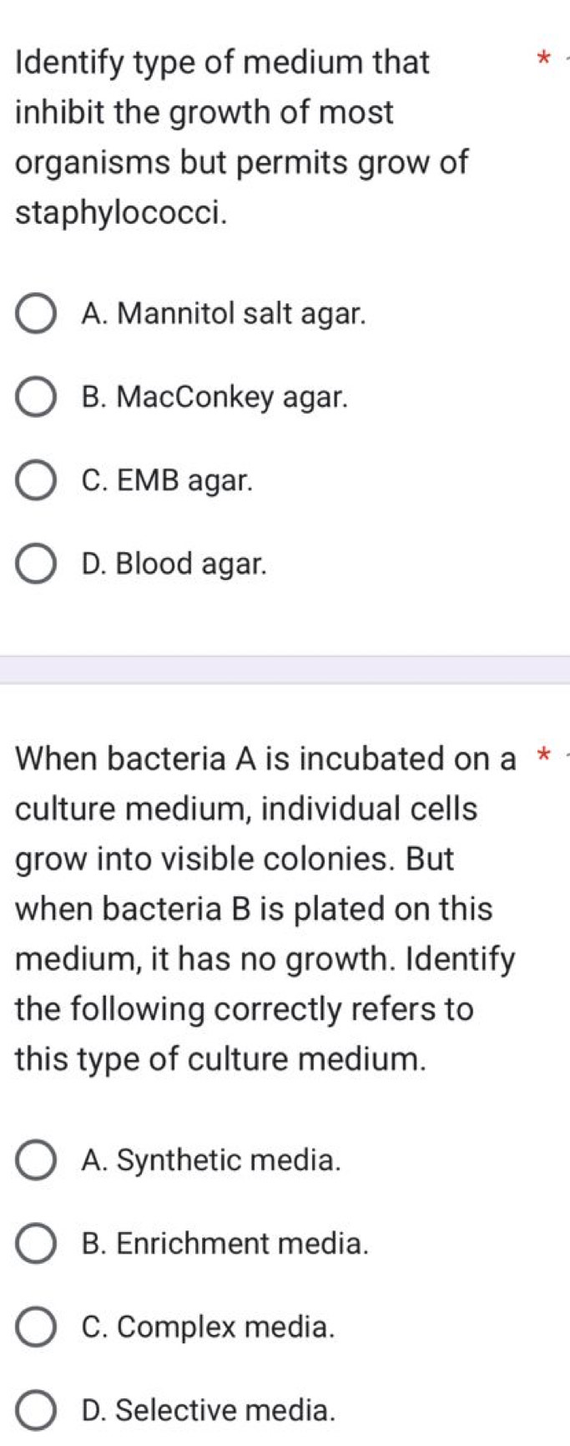Click the 'B. Enrichment media.' label text
Image resolution: width=570 pixels, height=1446 pixels.
pos(225,1244)
